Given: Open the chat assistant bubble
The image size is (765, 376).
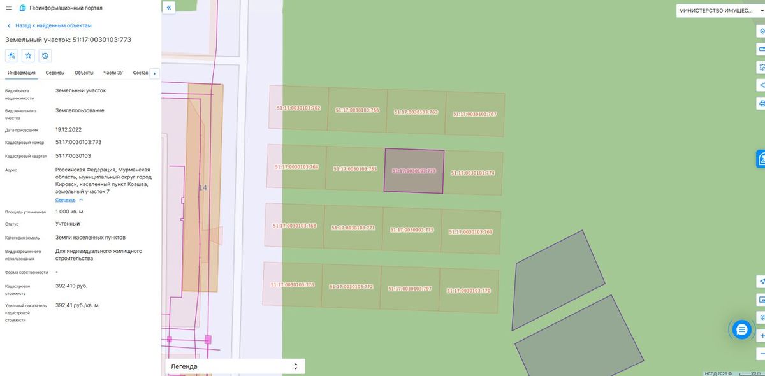Looking at the screenshot, I should coord(741,329).
